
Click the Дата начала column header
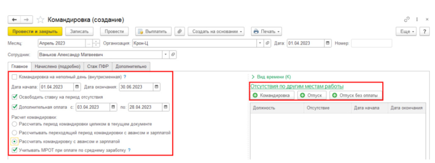pos(370,108)
